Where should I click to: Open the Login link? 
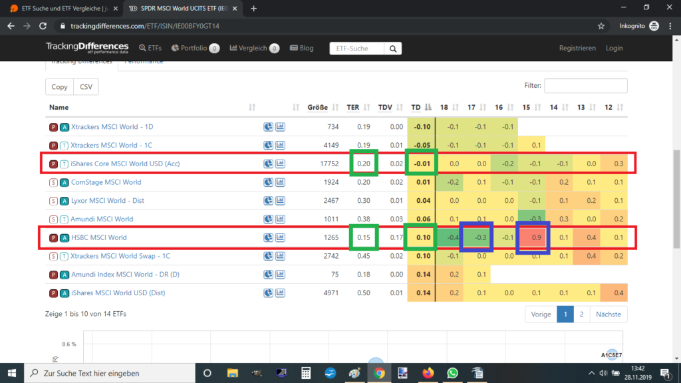[x=614, y=48]
